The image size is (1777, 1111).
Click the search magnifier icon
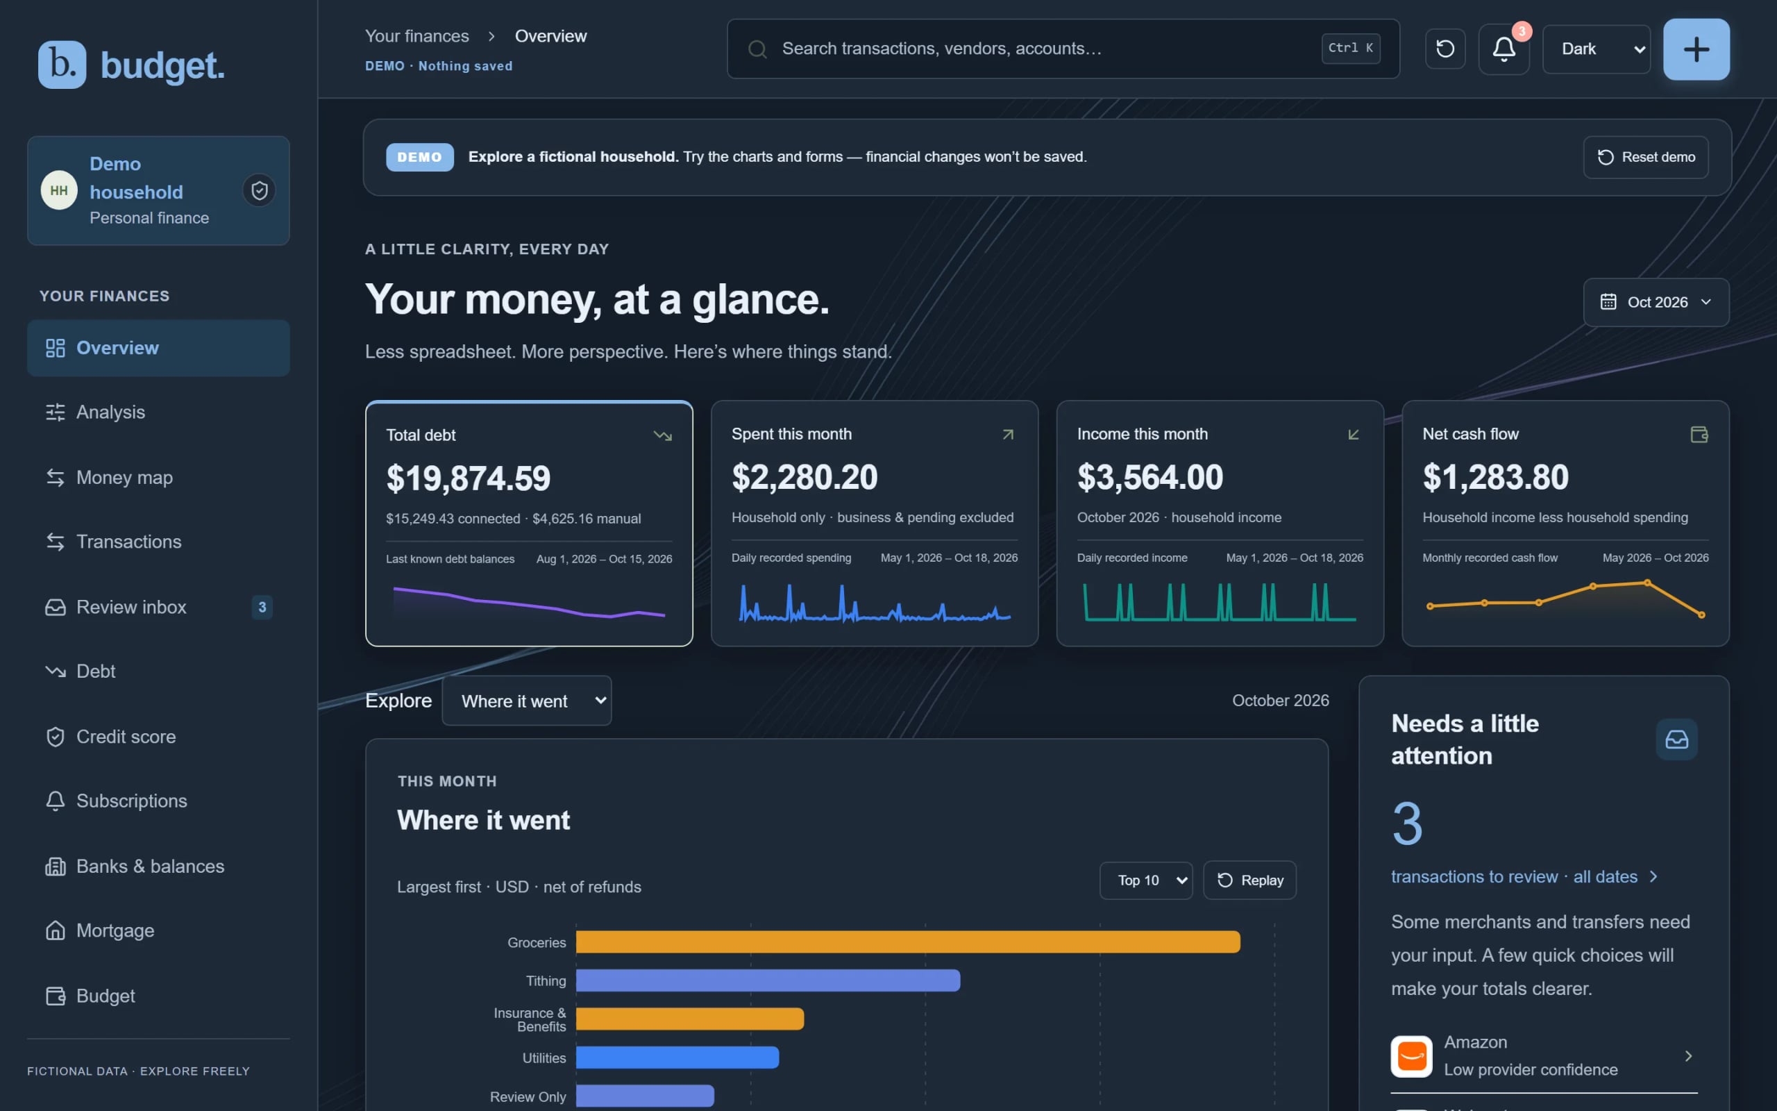757,49
